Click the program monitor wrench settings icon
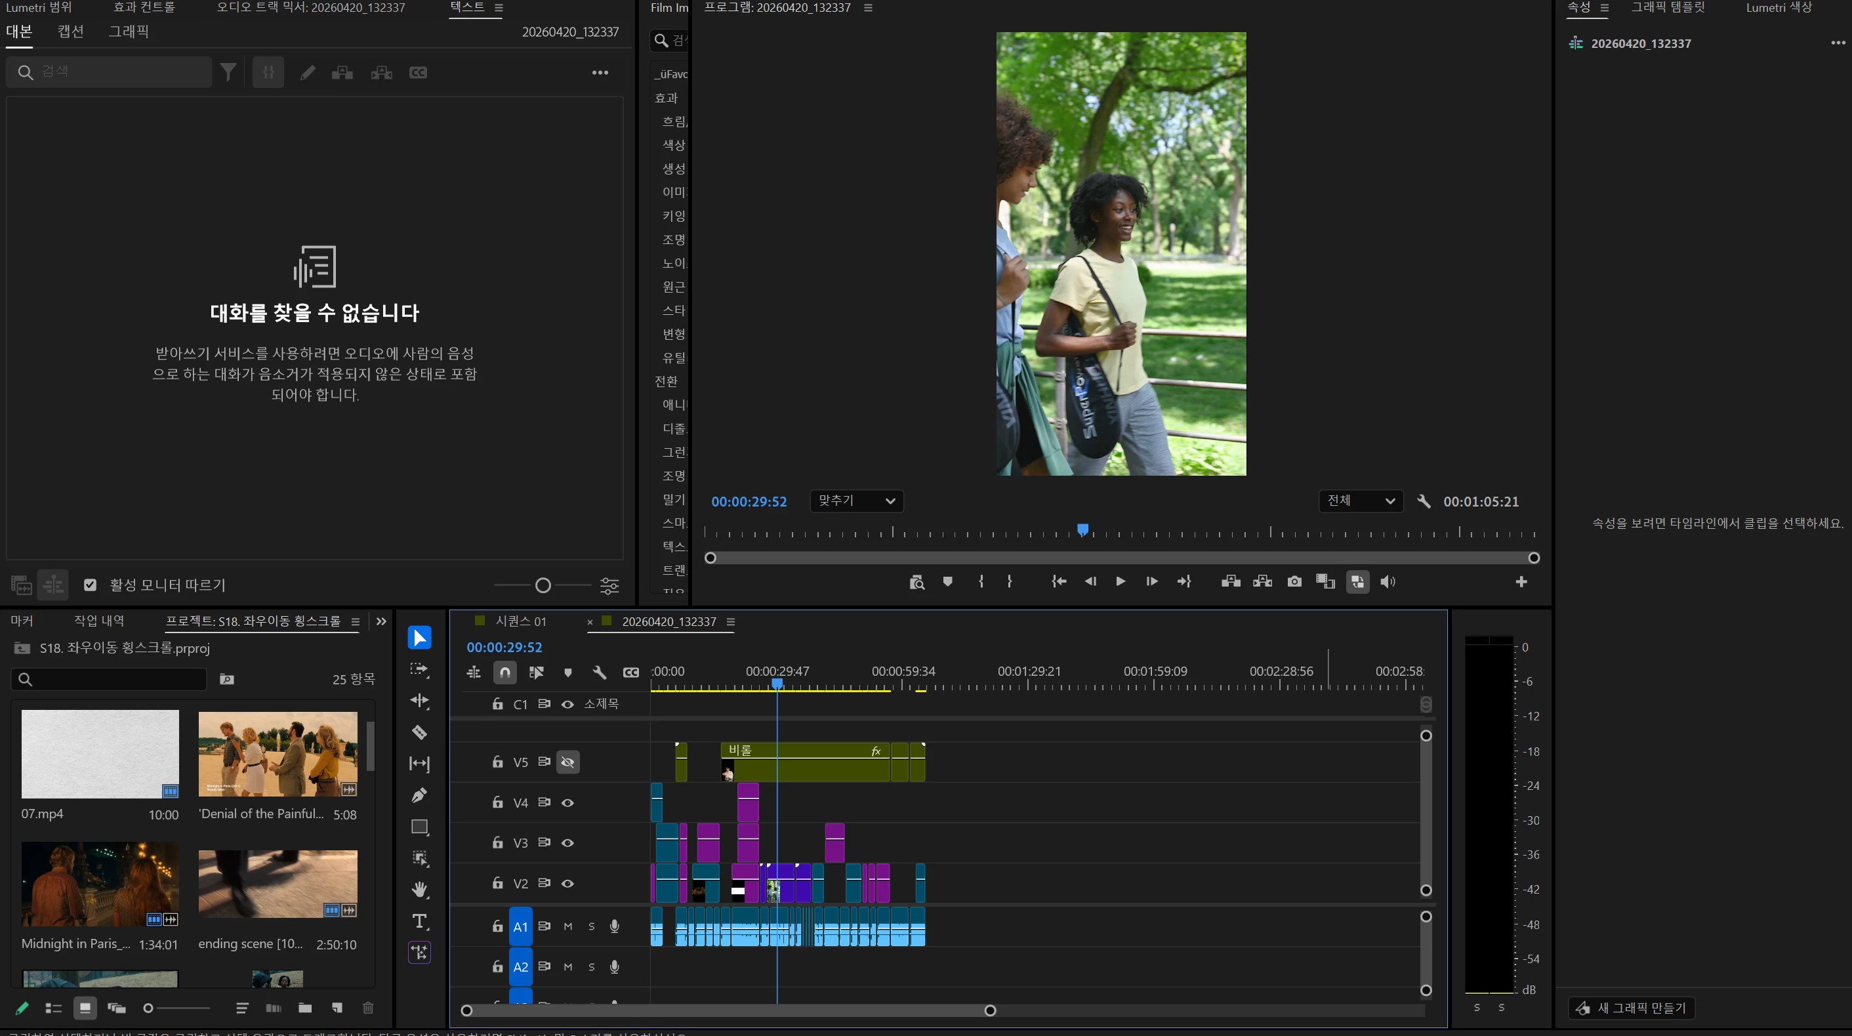This screenshot has height=1036, width=1852. 1424,501
